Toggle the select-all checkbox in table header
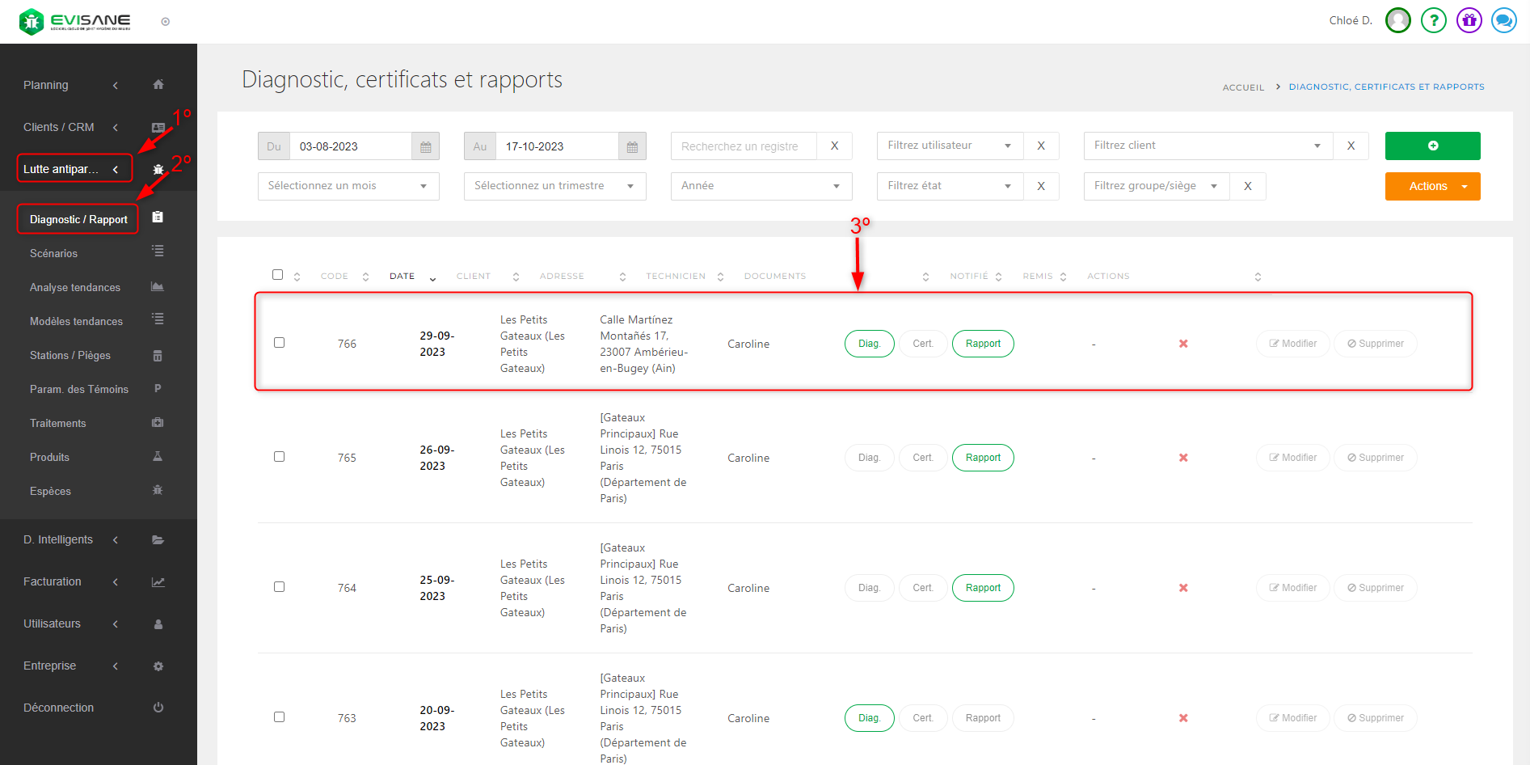This screenshot has height=765, width=1530. click(x=277, y=275)
